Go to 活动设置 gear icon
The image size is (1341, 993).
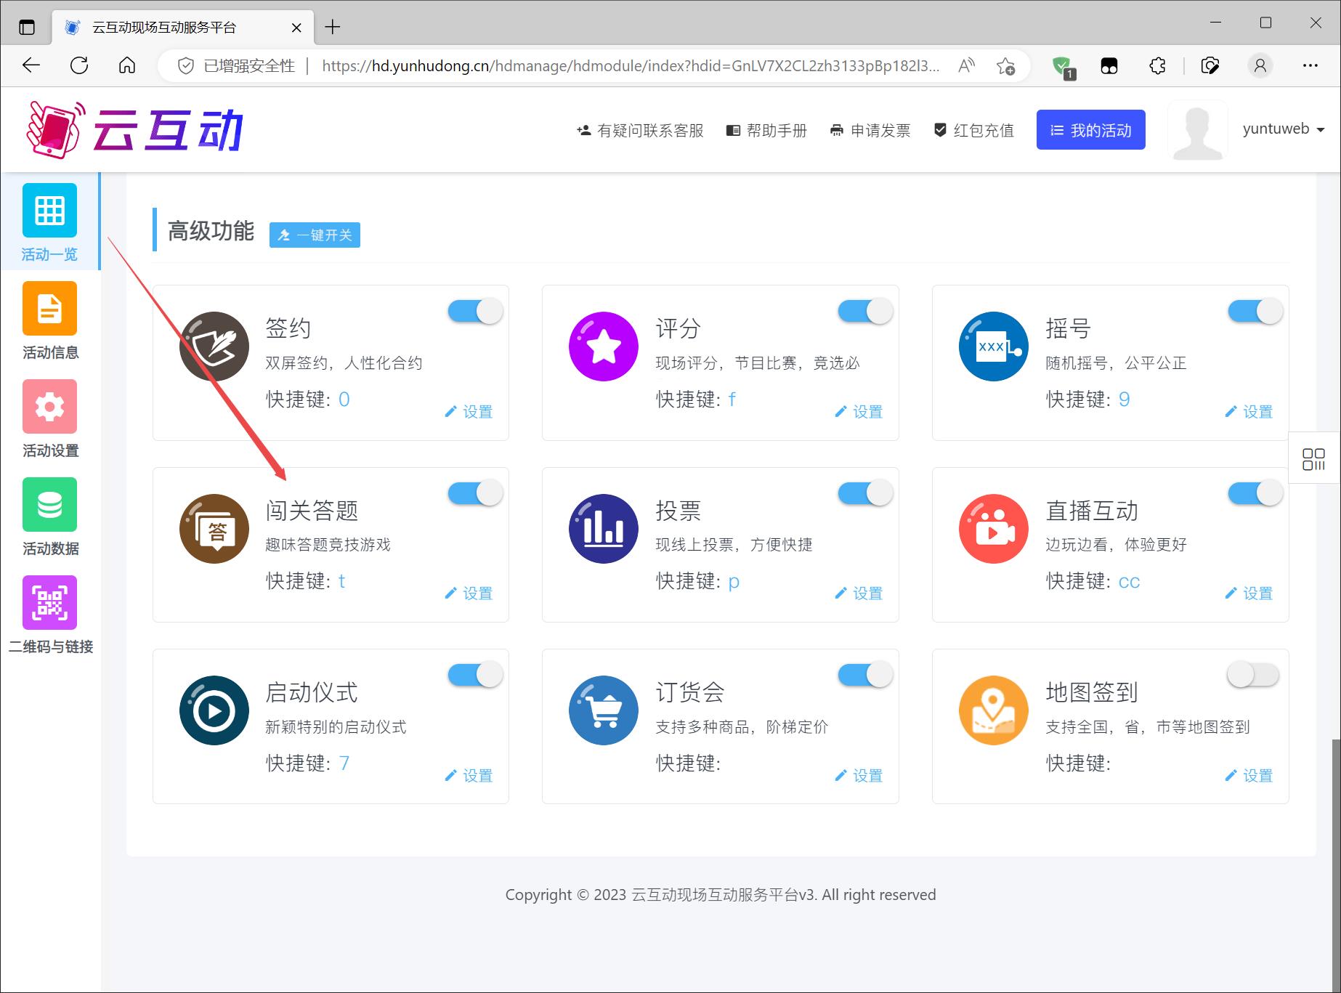[x=49, y=407]
